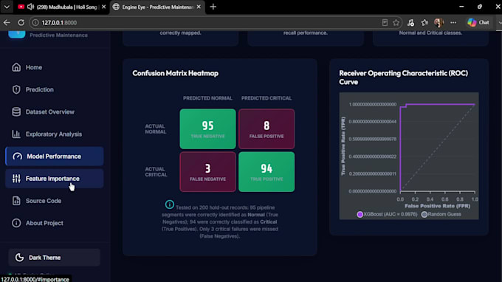Click the Confusion Matrix Heatmap heading
The height and width of the screenshot is (282, 502).
[176, 73]
